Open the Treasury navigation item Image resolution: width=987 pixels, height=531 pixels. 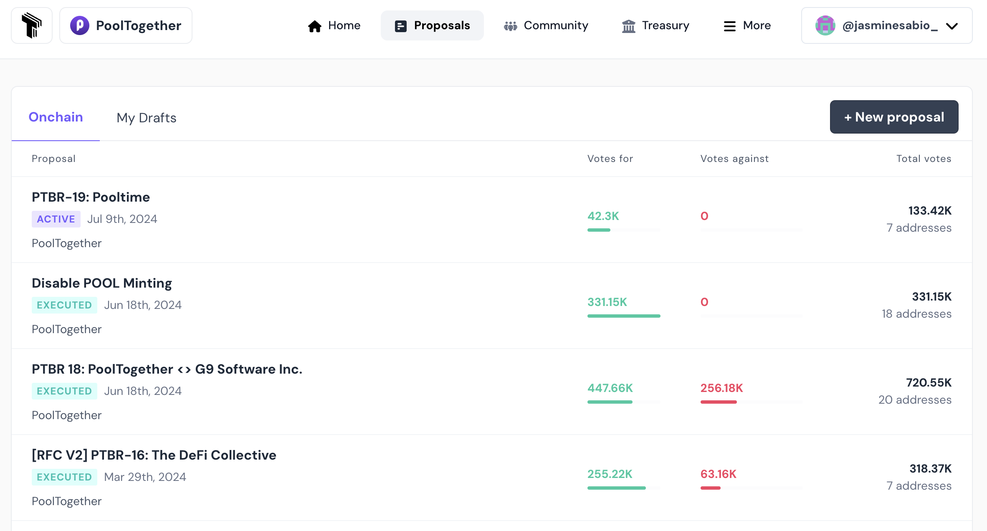[x=665, y=25]
